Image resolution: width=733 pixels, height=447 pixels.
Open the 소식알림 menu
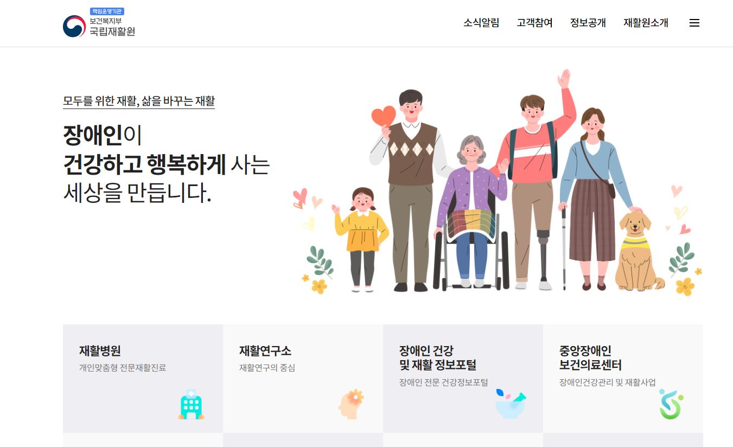(x=481, y=23)
